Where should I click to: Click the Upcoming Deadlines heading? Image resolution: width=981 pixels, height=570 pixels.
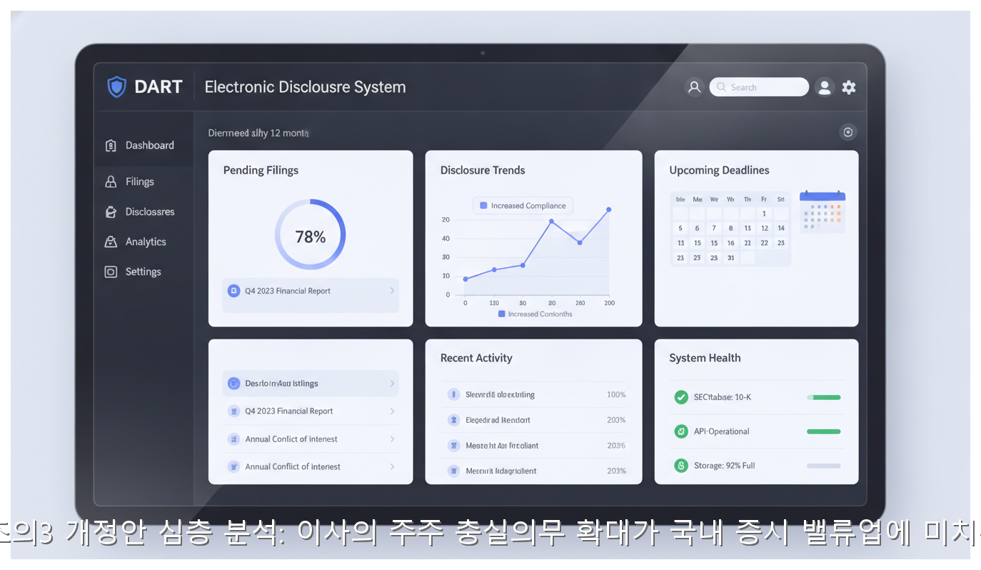point(719,171)
